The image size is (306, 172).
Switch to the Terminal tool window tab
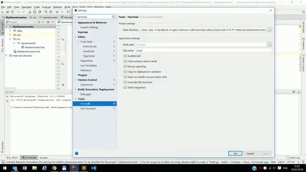(x=29, y=158)
